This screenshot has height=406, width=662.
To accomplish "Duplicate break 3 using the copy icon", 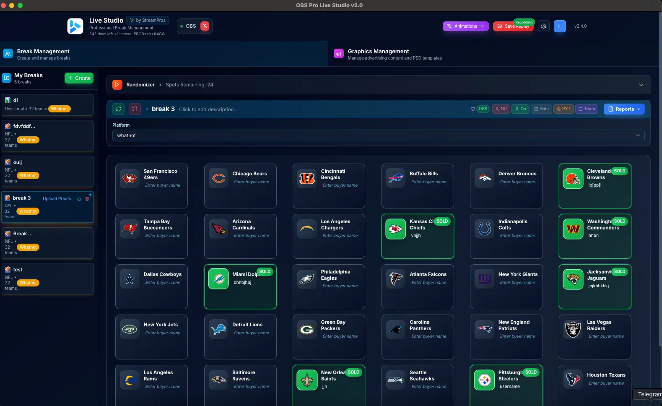I will pos(78,199).
